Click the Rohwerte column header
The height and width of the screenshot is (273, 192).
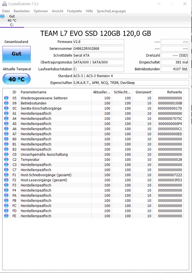point(168,92)
